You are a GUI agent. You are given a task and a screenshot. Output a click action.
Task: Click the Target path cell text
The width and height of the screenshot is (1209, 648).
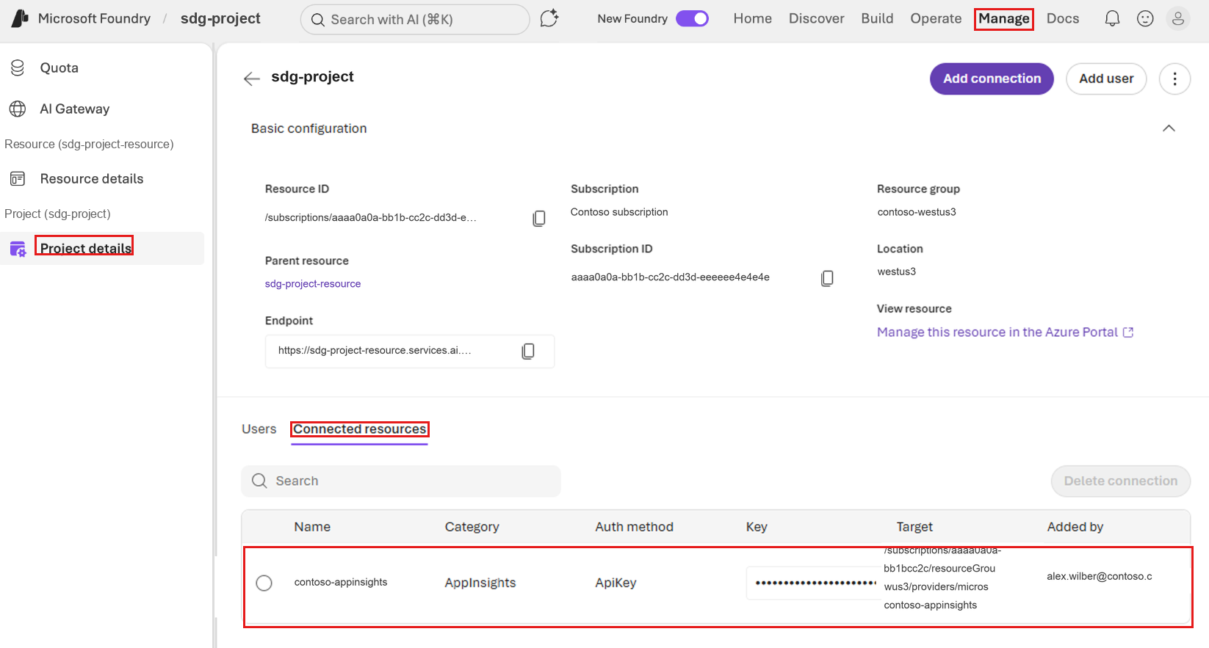pos(942,578)
